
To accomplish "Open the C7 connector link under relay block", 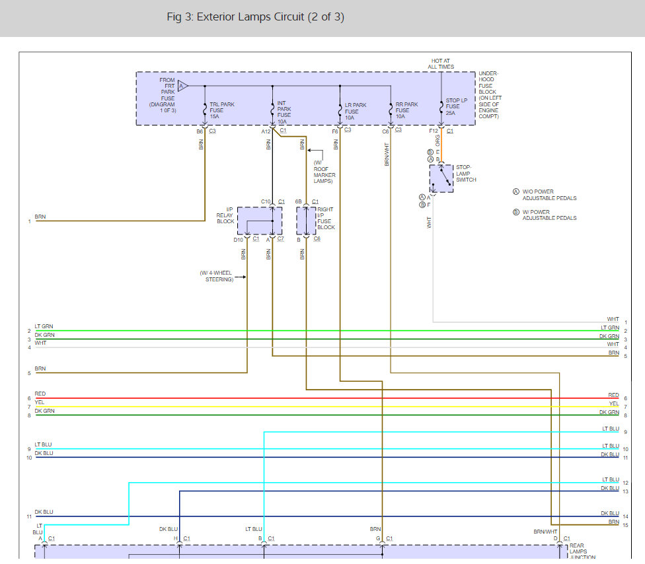I will click(x=281, y=239).
